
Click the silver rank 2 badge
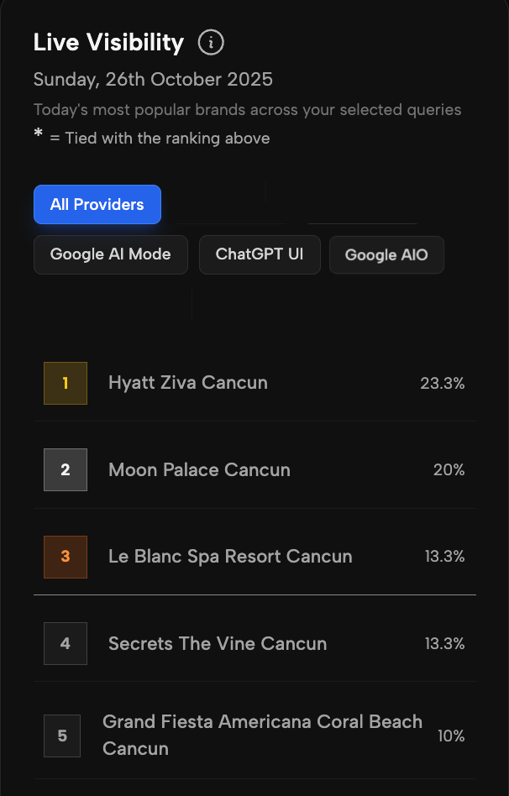click(x=65, y=469)
